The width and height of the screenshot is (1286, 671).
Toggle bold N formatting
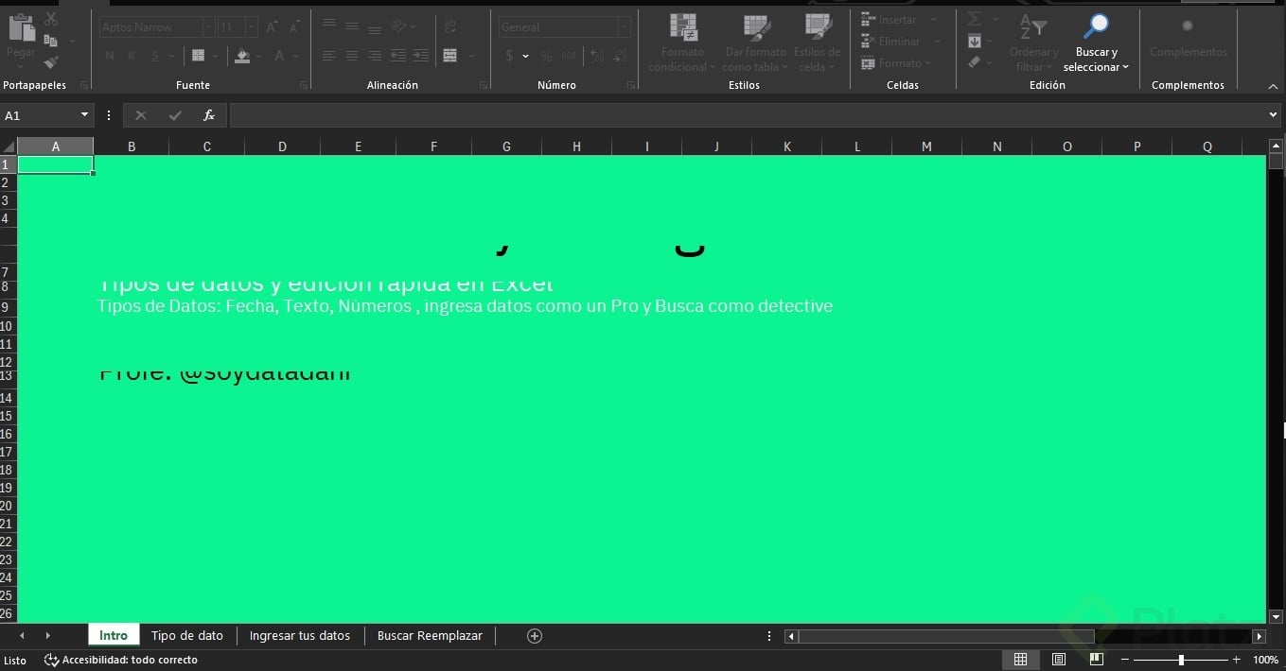110,56
